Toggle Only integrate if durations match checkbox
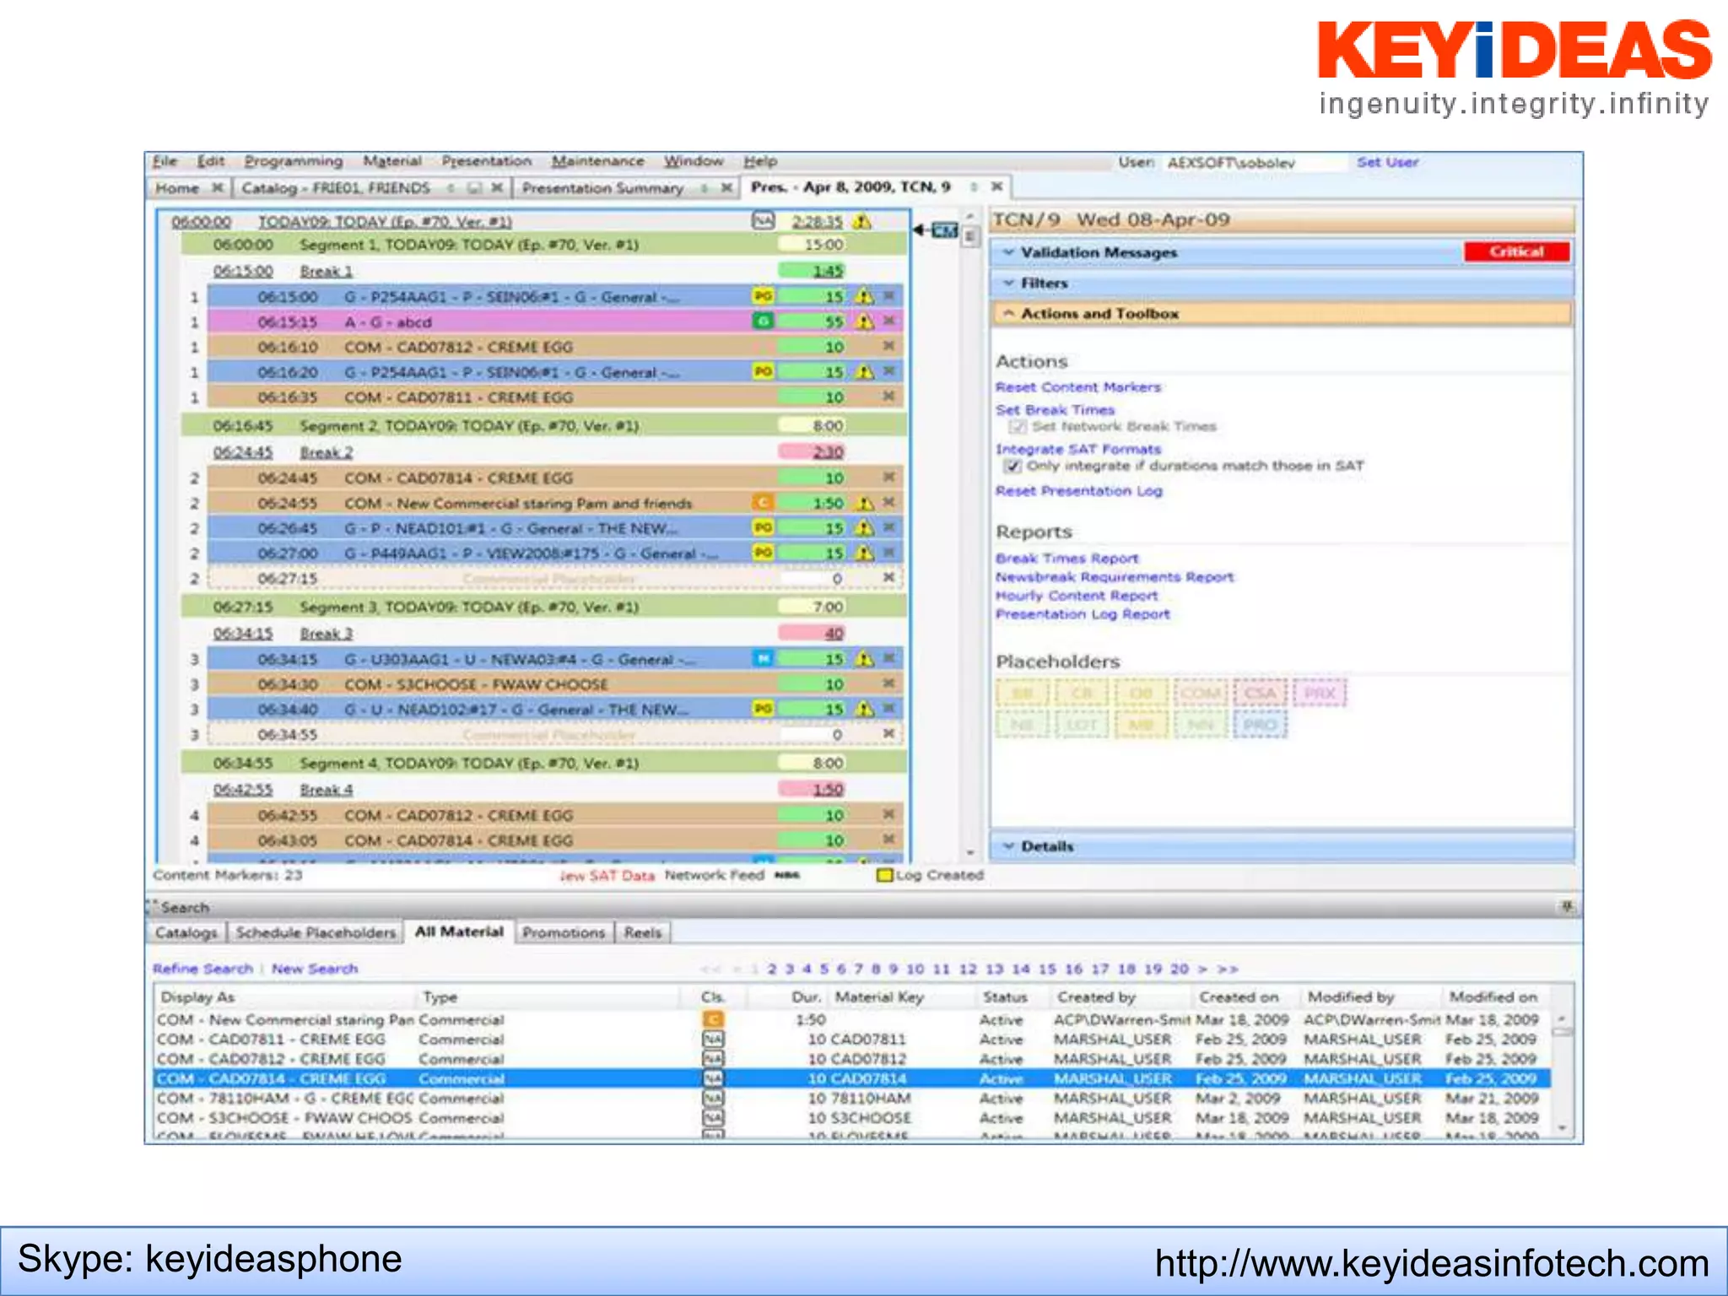1728x1296 pixels. 1012,466
